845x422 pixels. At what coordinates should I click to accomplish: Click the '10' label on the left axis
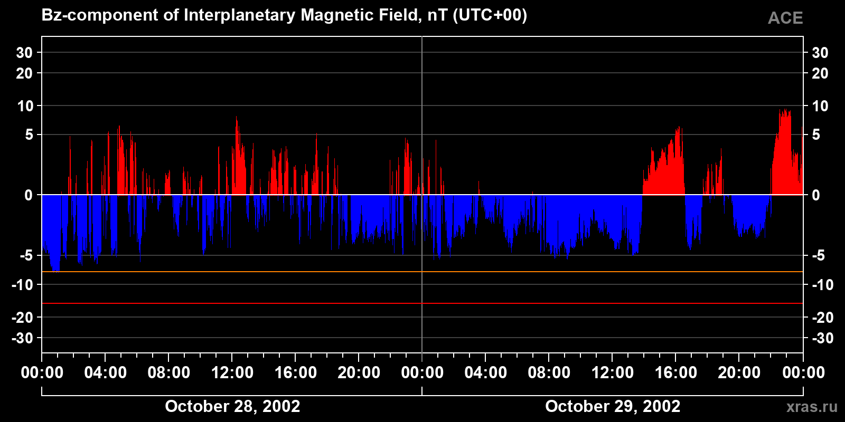click(25, 106)
